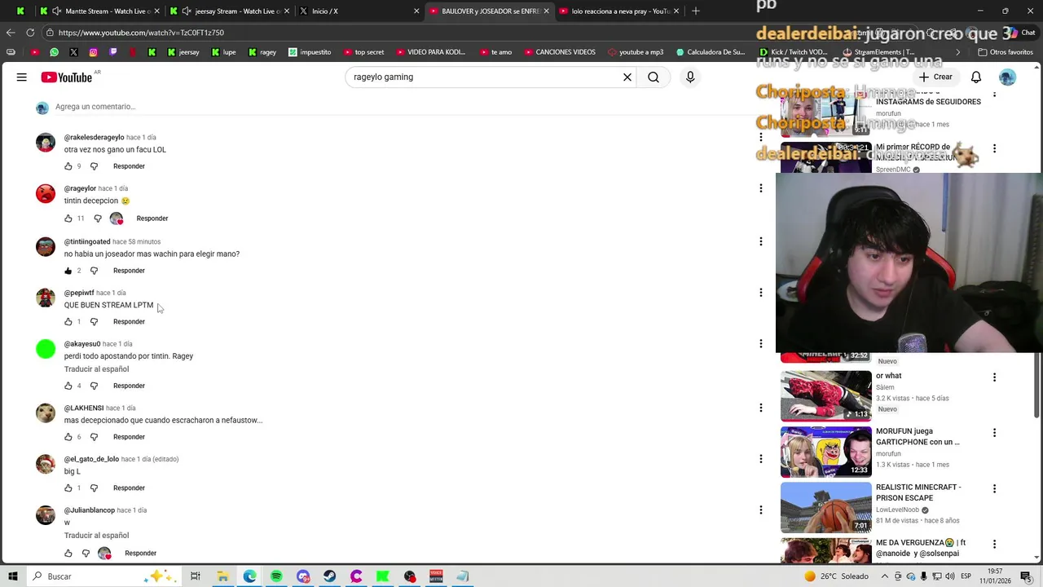This screenshot has width=1043, height=587.
Task: Open options menu for @tintiingoated's comment
Action: (x=761, y=241)
